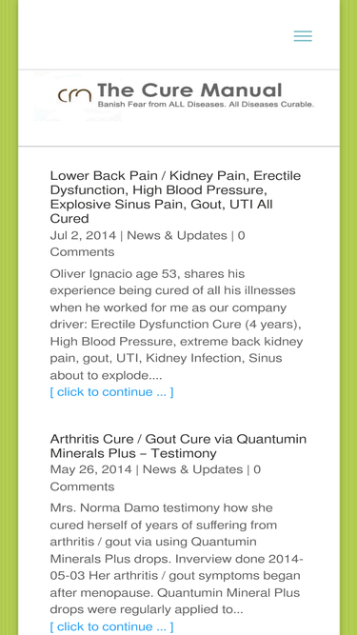Click the Jul 2, 2014 post date

pyautogui.click(x=83, y=235)
